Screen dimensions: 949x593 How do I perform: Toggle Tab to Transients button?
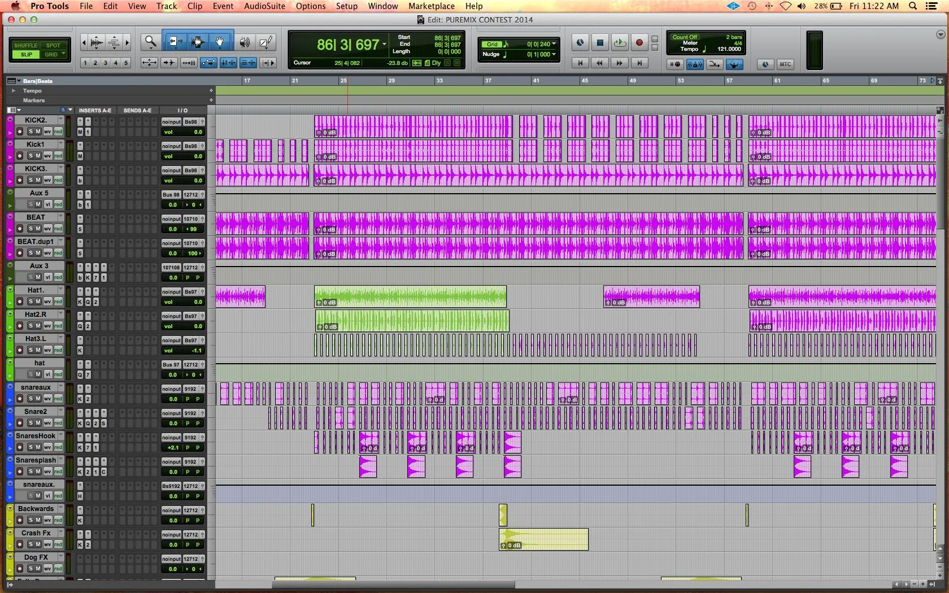coord(169,63)
